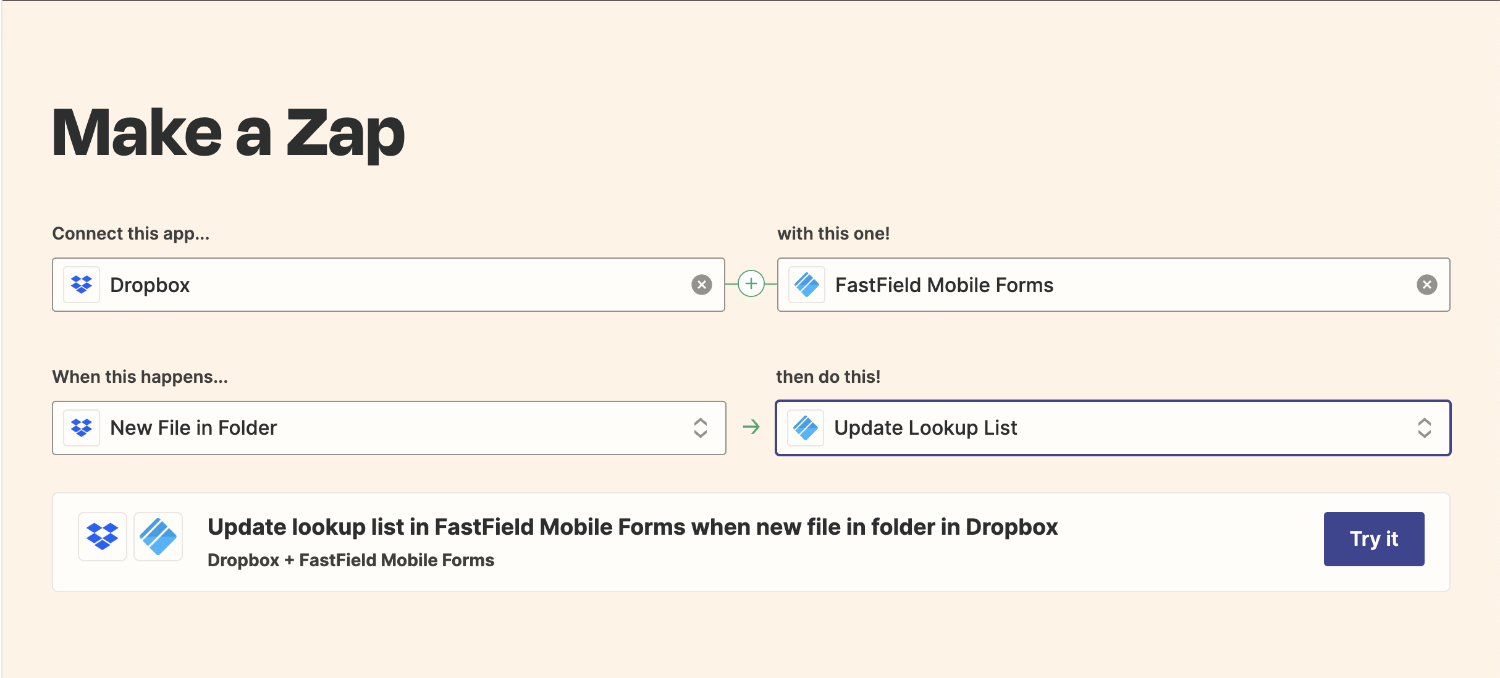Viewport: 1500px width, 678px height.
Task: Click Dropbox icon in trigger field
Action: 82,428
